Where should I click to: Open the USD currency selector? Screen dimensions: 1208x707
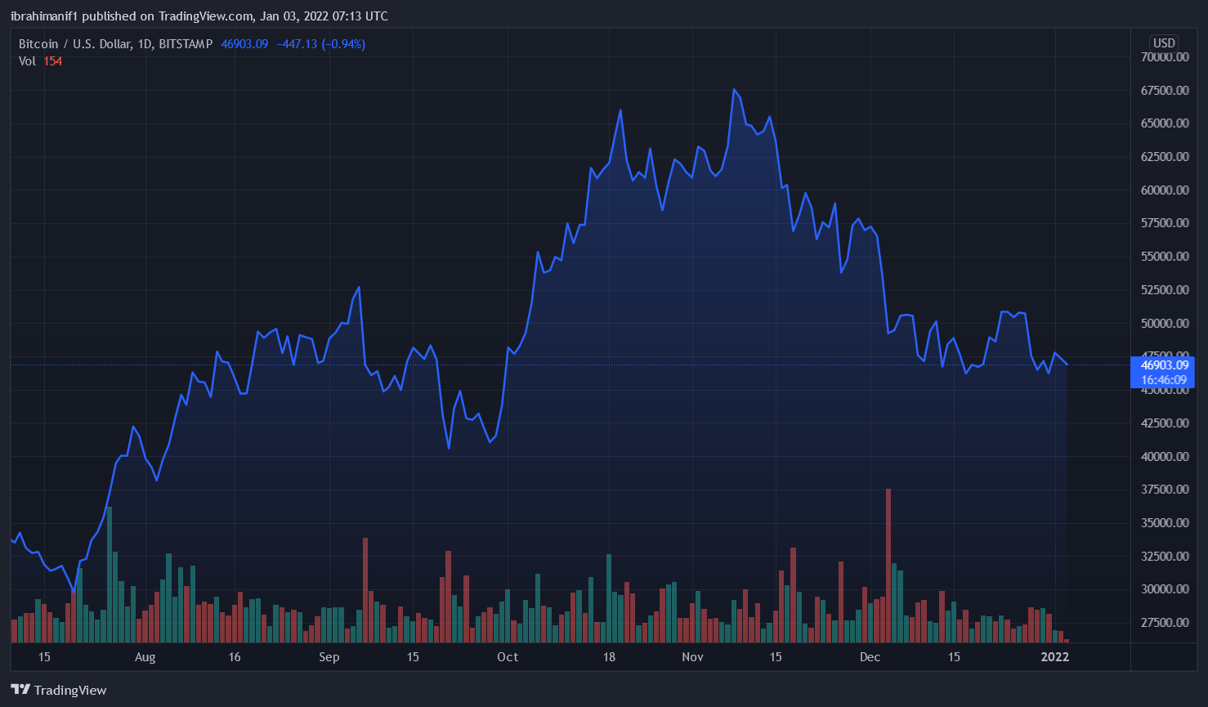(x=1163, y=43)
